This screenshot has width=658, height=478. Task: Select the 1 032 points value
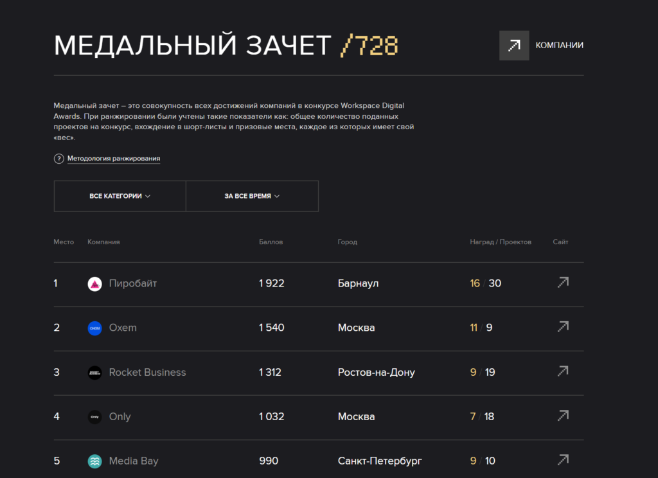[272, 417]
